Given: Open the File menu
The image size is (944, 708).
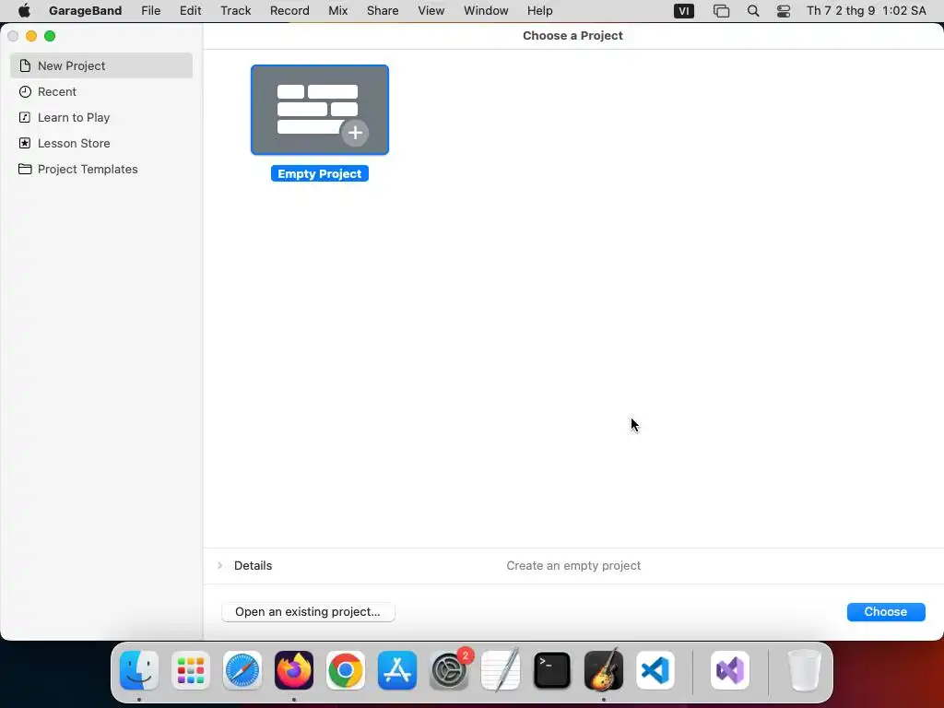Looking at the screenshot, I should [x=150, y=11].
